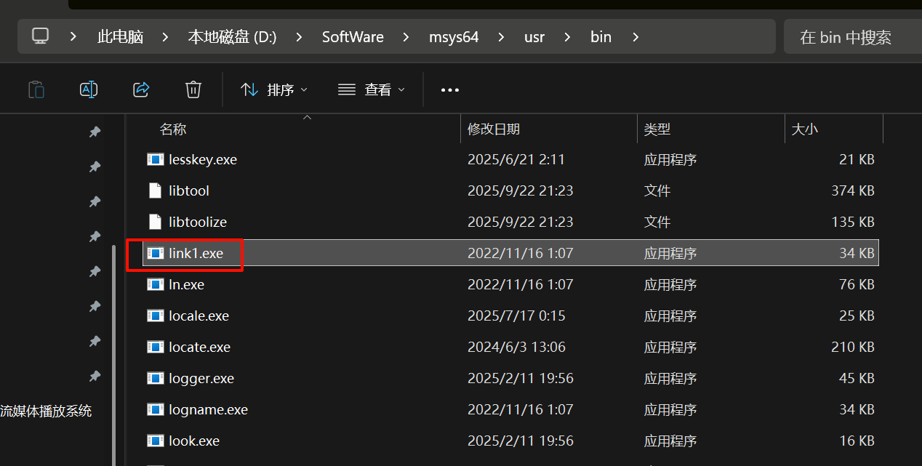Image resolution: width=922 pixels, height=466 pixels.
Task: Click the Share icon in toolbar
Action: click(141, 89)
